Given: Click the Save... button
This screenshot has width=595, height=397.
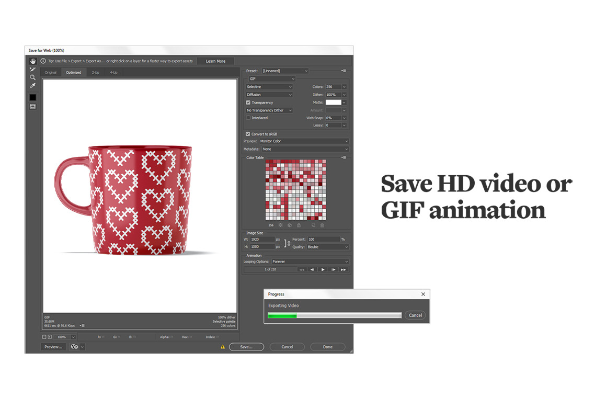Looking at the screenshot, I should click(x=246, y=347).
